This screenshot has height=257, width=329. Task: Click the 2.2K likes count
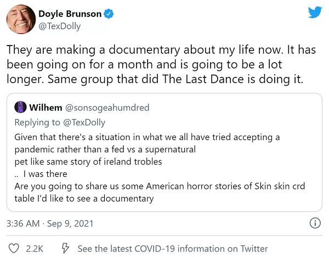click(x=35, y=248)
